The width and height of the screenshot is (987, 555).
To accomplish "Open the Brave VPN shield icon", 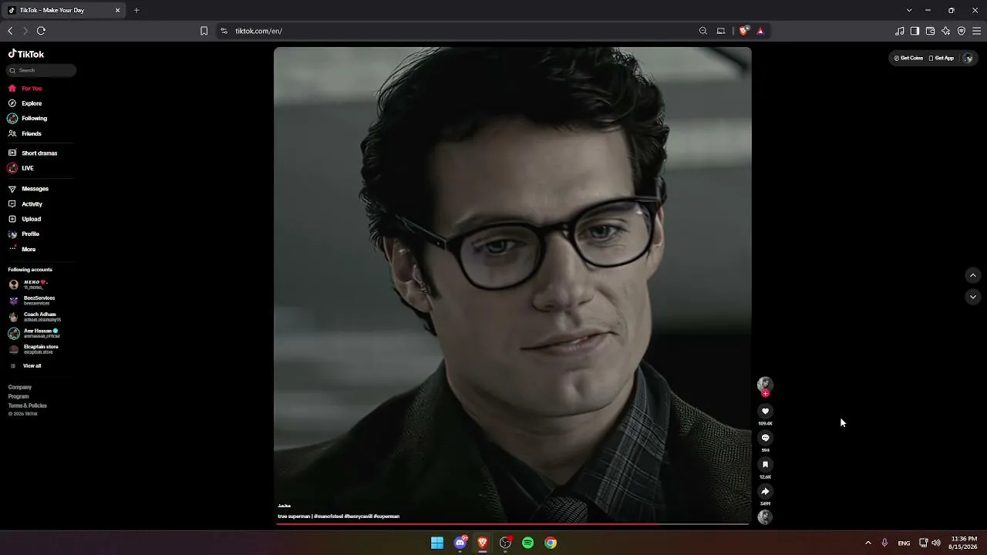I will click(x=962, y=31).
